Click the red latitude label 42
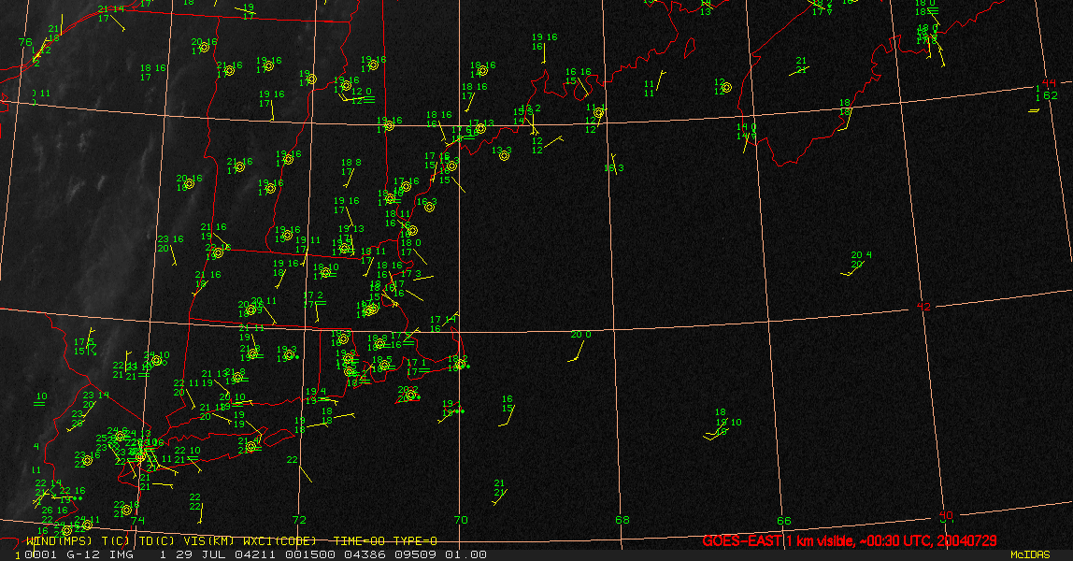 point(923,307)
